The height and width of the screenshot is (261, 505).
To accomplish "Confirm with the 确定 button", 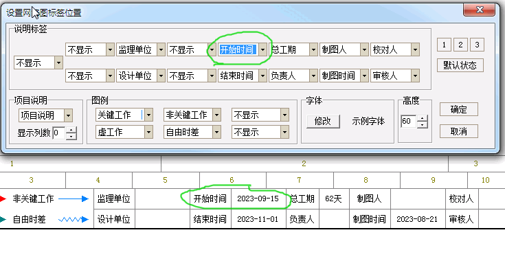I will pyautogui.click(x=459, y=109).
